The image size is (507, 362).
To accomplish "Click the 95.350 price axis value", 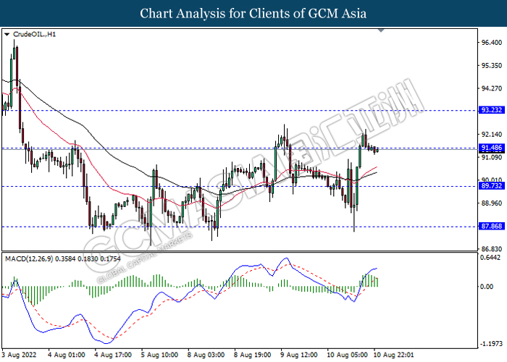I will click(x=492, y=66).
